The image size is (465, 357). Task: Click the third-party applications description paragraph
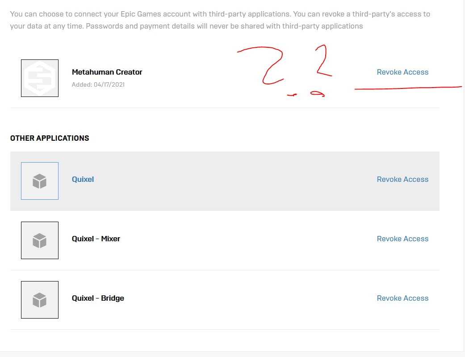point(220,20)
